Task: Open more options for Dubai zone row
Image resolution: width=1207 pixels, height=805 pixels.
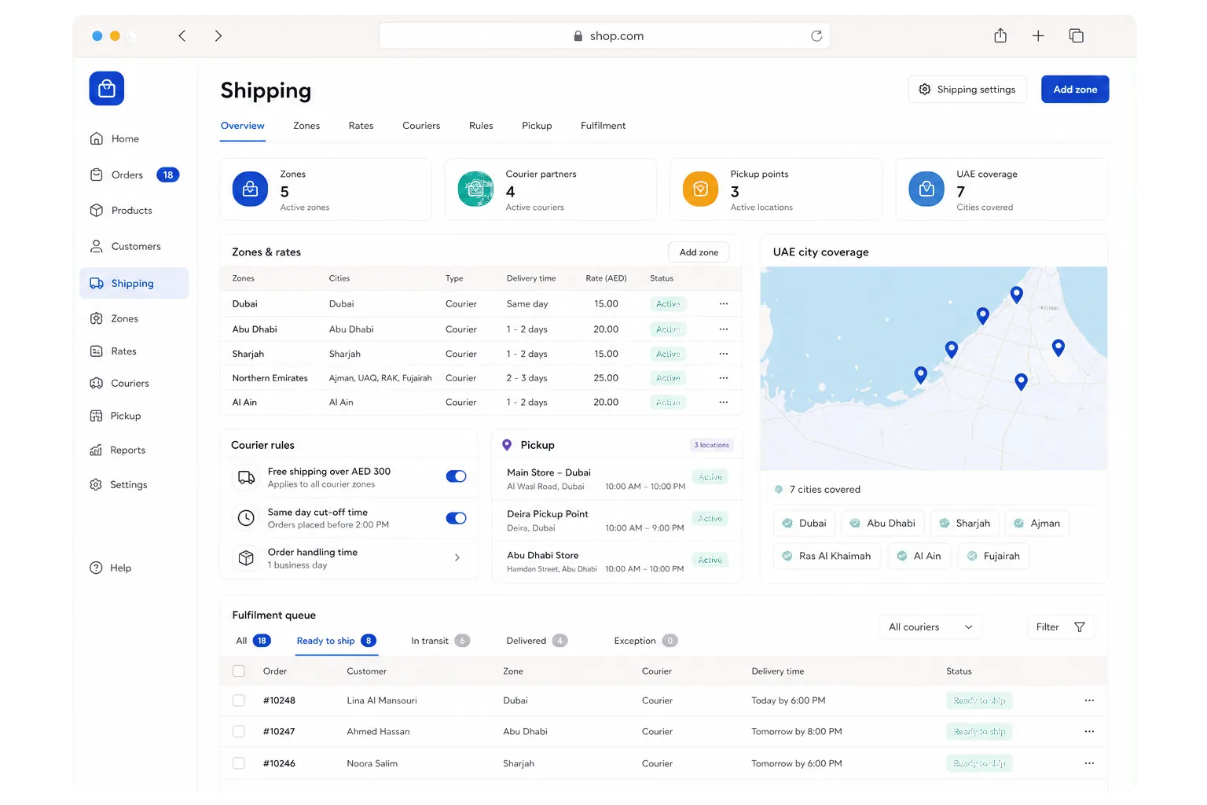Action: pyautogui.click(x=724, y=304)
